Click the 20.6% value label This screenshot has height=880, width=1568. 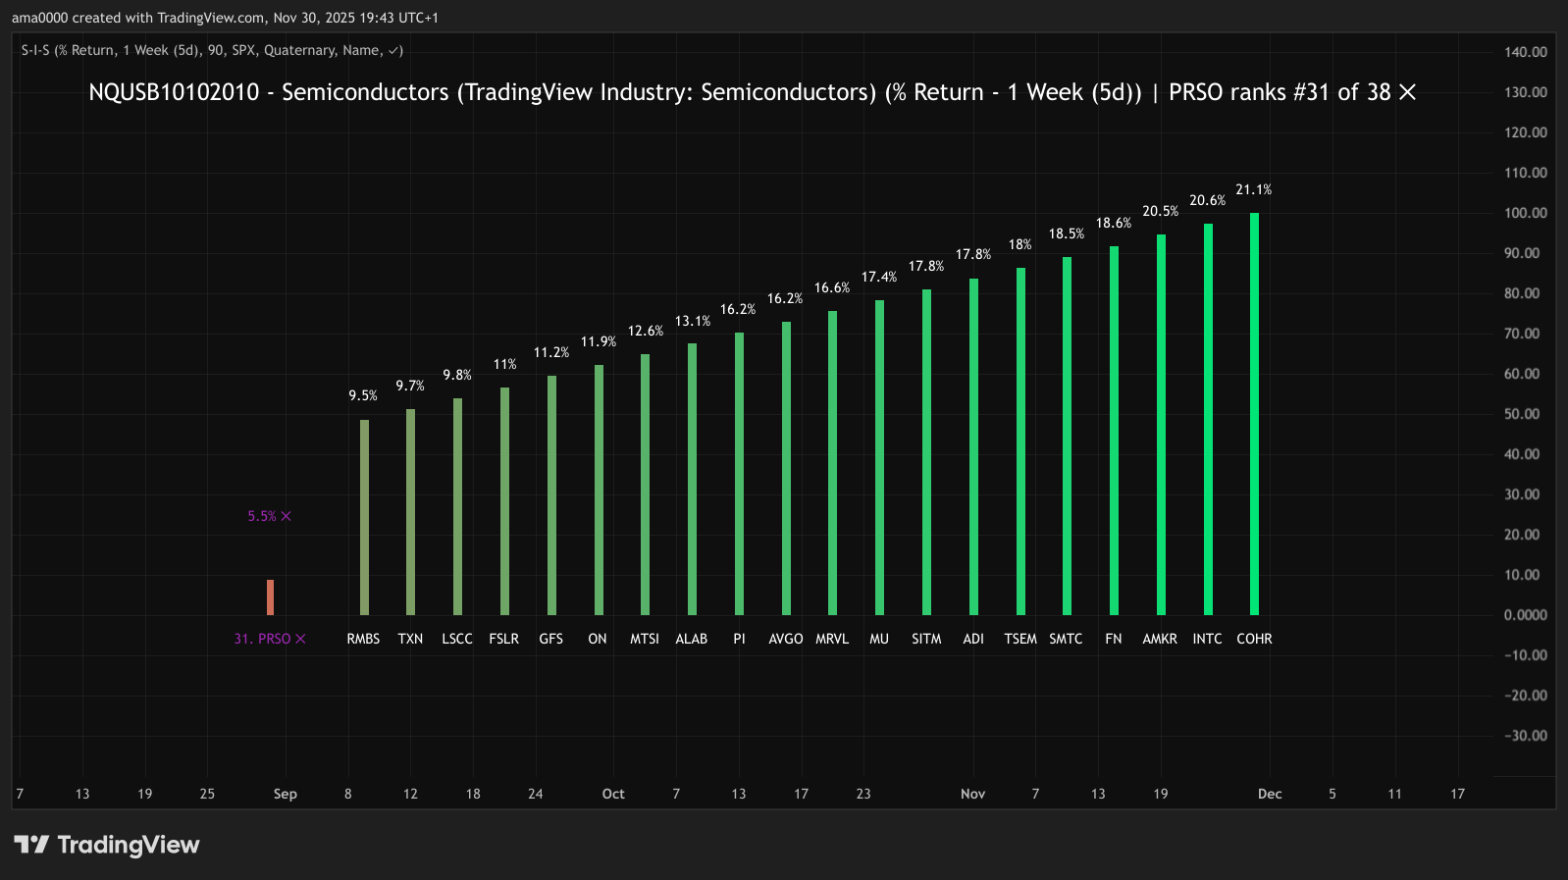pyautogui.click(x=1208, y=200)
